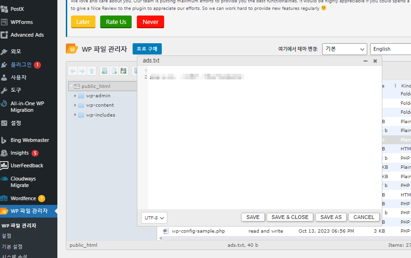Image resolution: width=411 pixels, height=258 pixels.
Task: Click the 도구 wrench icon
Action: [x=4, y=90]
